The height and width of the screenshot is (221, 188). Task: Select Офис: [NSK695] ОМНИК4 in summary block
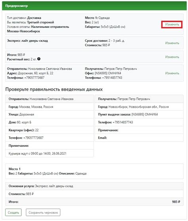103,73
